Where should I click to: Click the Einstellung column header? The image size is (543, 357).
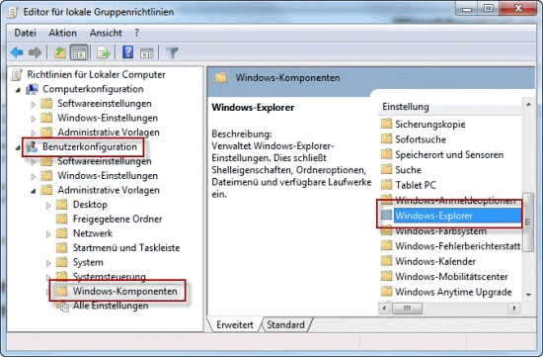(449, 107)
